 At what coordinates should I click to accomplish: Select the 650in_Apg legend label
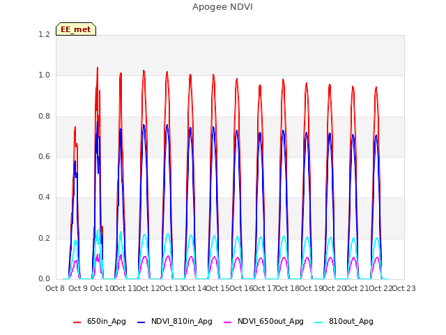pos(107,321)
